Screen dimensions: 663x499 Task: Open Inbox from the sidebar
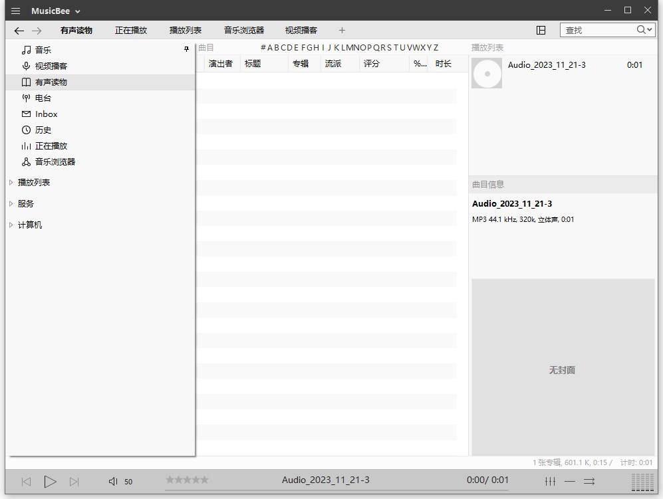point(45,114)
